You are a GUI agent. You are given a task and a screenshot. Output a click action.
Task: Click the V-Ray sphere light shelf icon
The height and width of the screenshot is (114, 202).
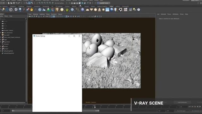[95, 9]
